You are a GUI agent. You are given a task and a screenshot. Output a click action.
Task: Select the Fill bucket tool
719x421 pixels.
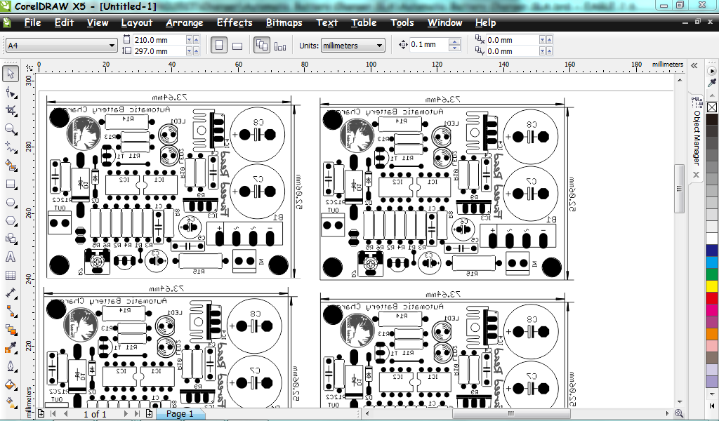pyautogui.click(x=11, y=385)
